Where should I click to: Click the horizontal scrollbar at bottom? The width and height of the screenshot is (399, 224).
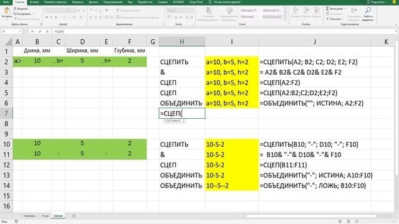point(311,216)
